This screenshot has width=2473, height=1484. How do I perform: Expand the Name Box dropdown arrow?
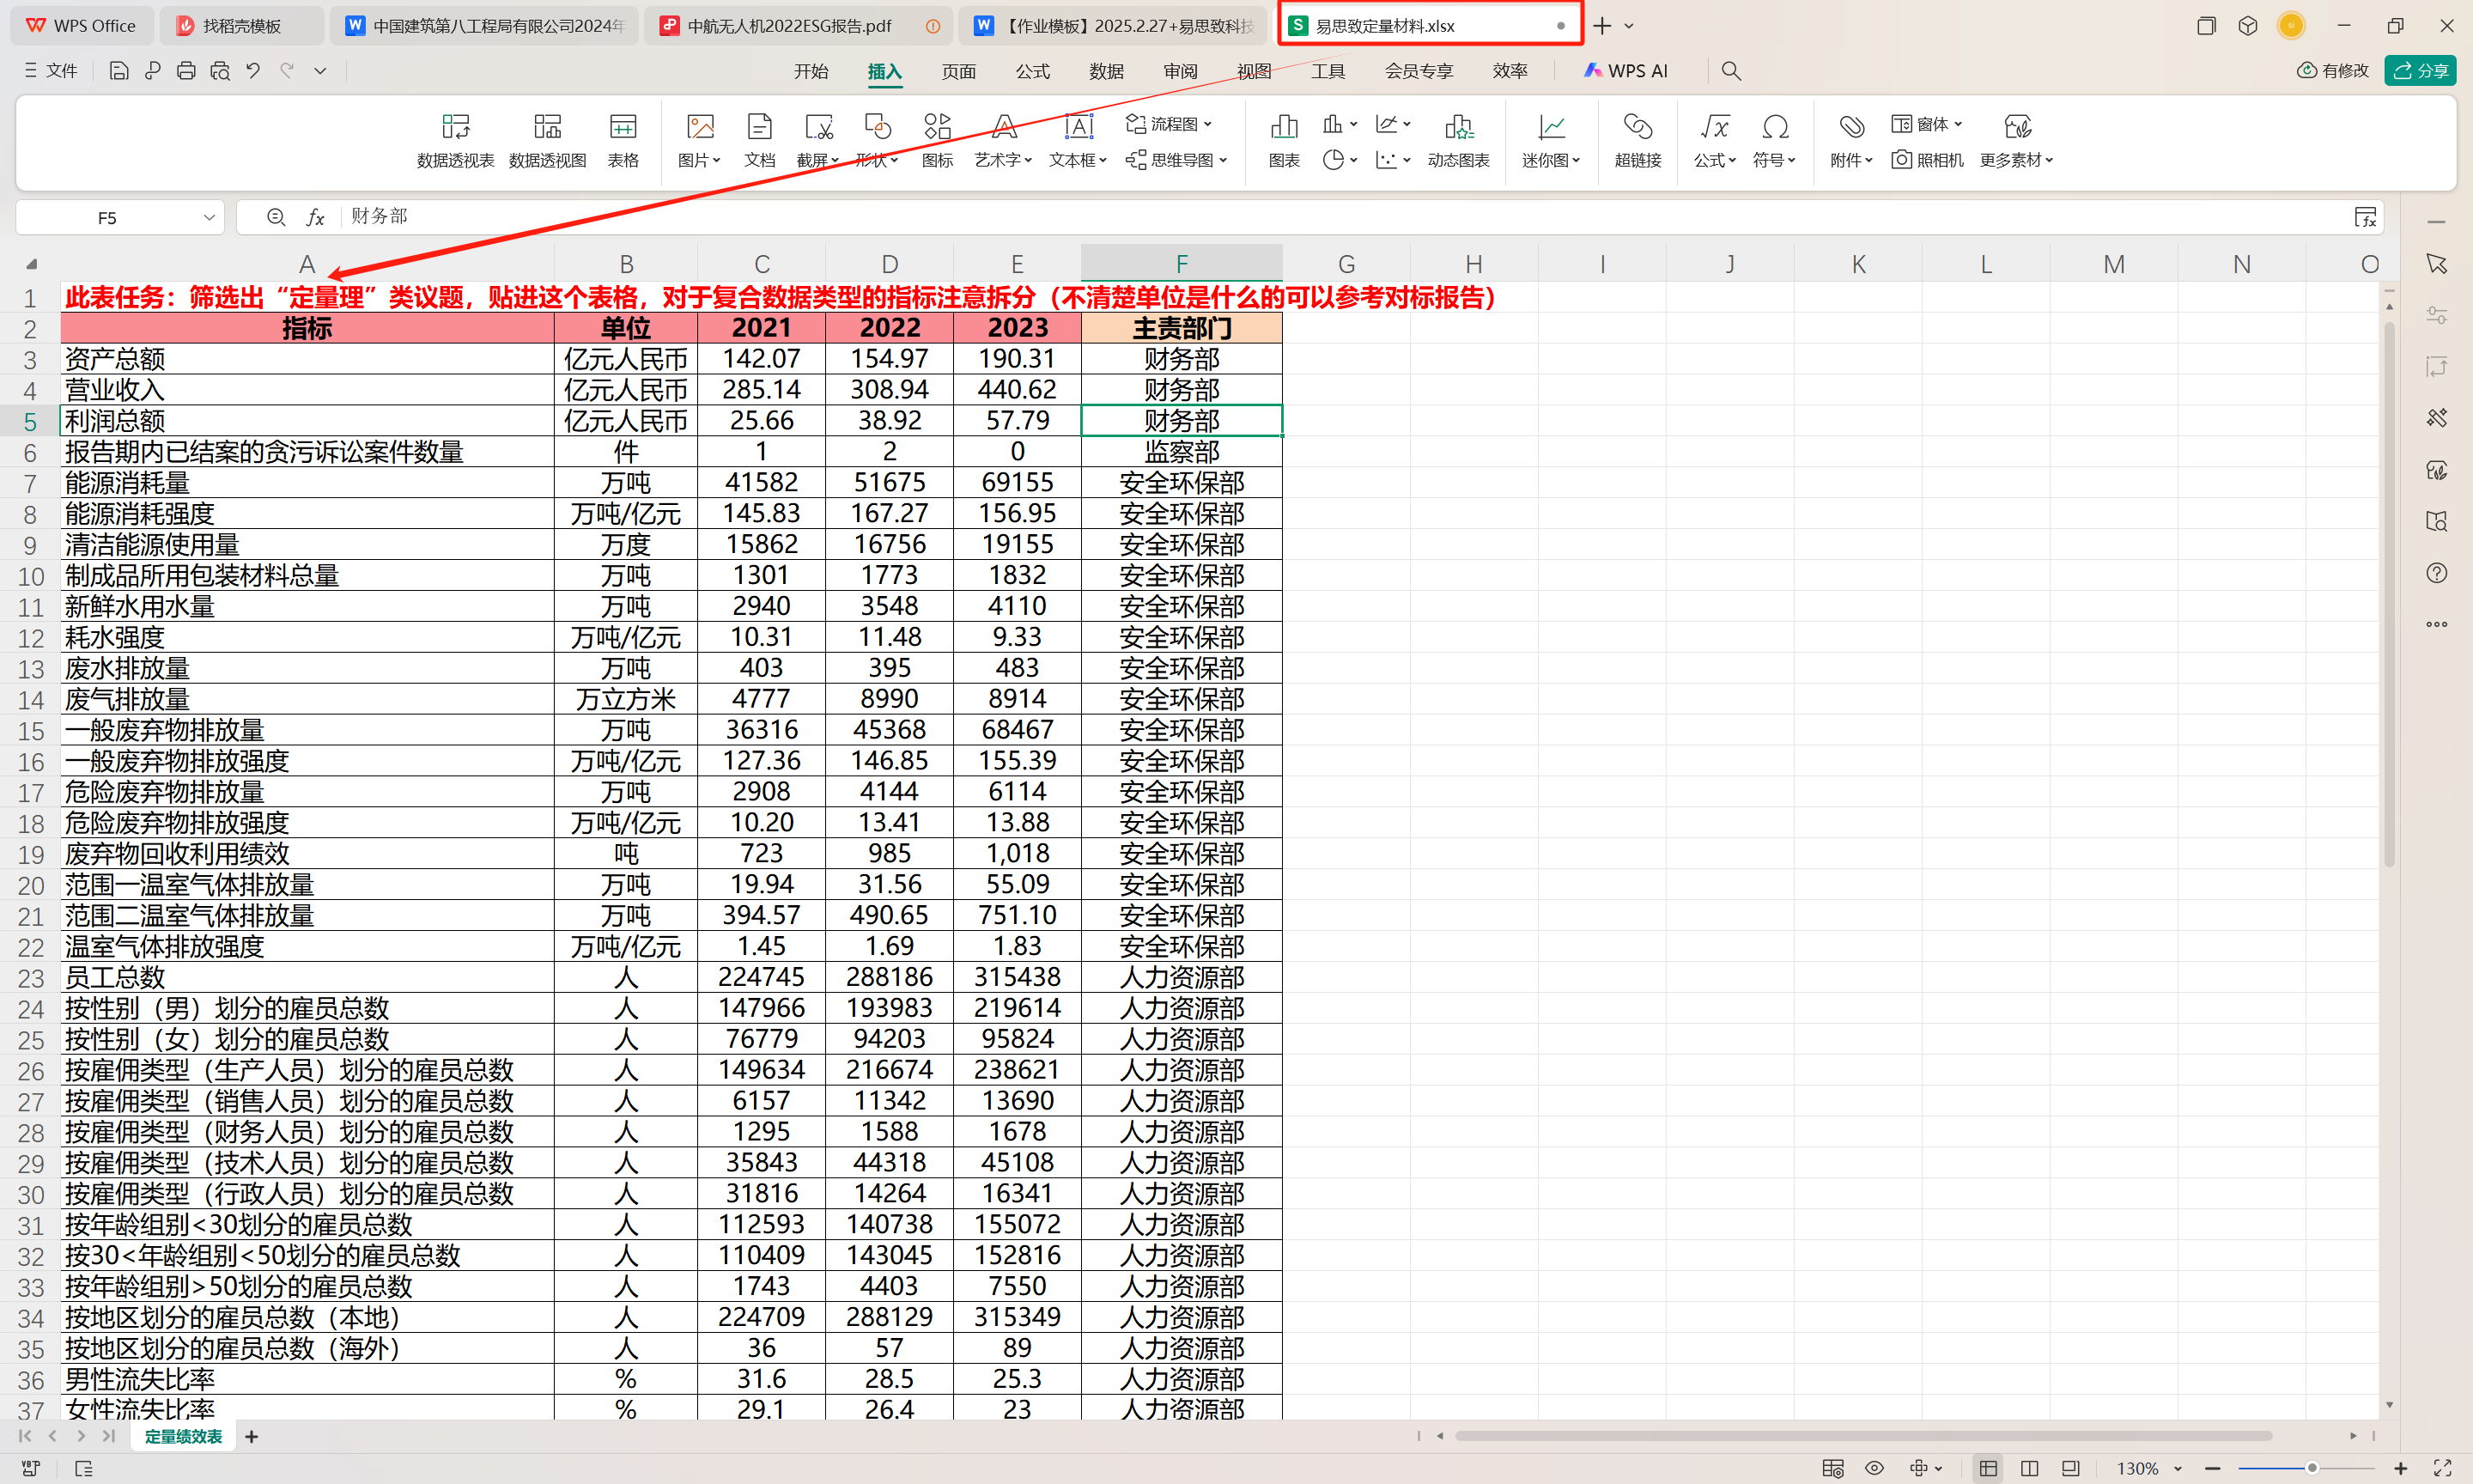[x=209, y=217]
